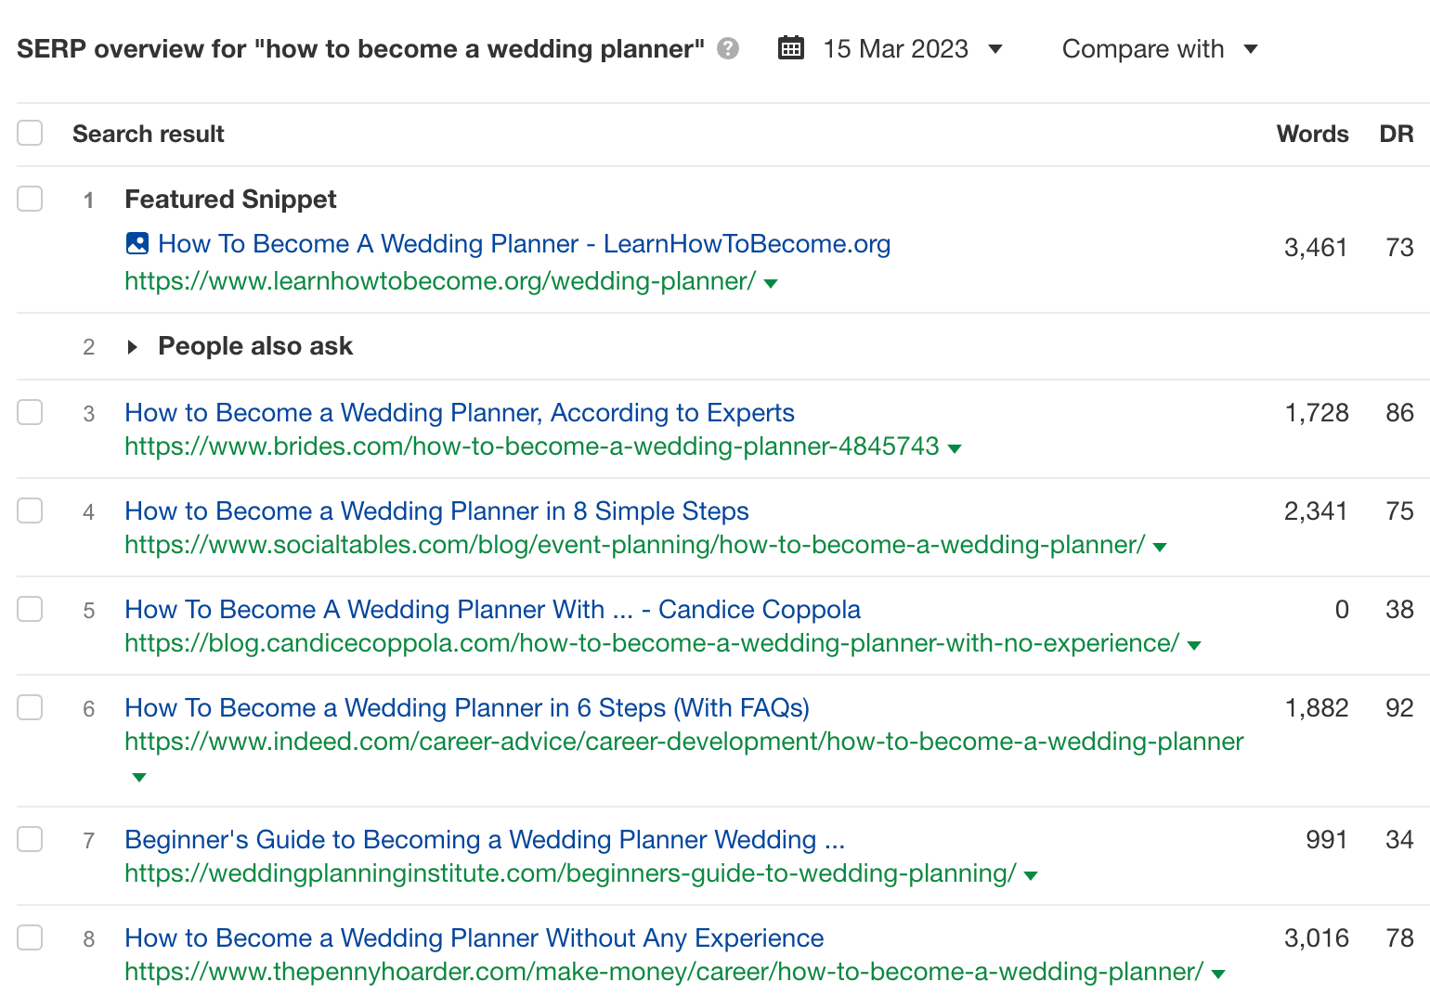Click the Search result column header
The image size is (1430, 995).
pos(148,133)
